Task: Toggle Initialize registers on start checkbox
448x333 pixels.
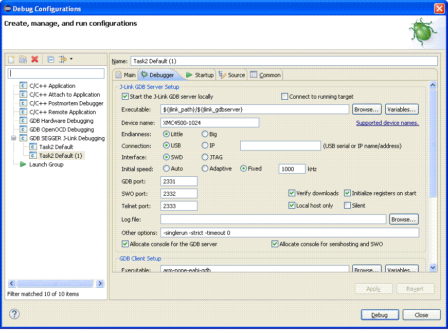Action: [347, 193]
